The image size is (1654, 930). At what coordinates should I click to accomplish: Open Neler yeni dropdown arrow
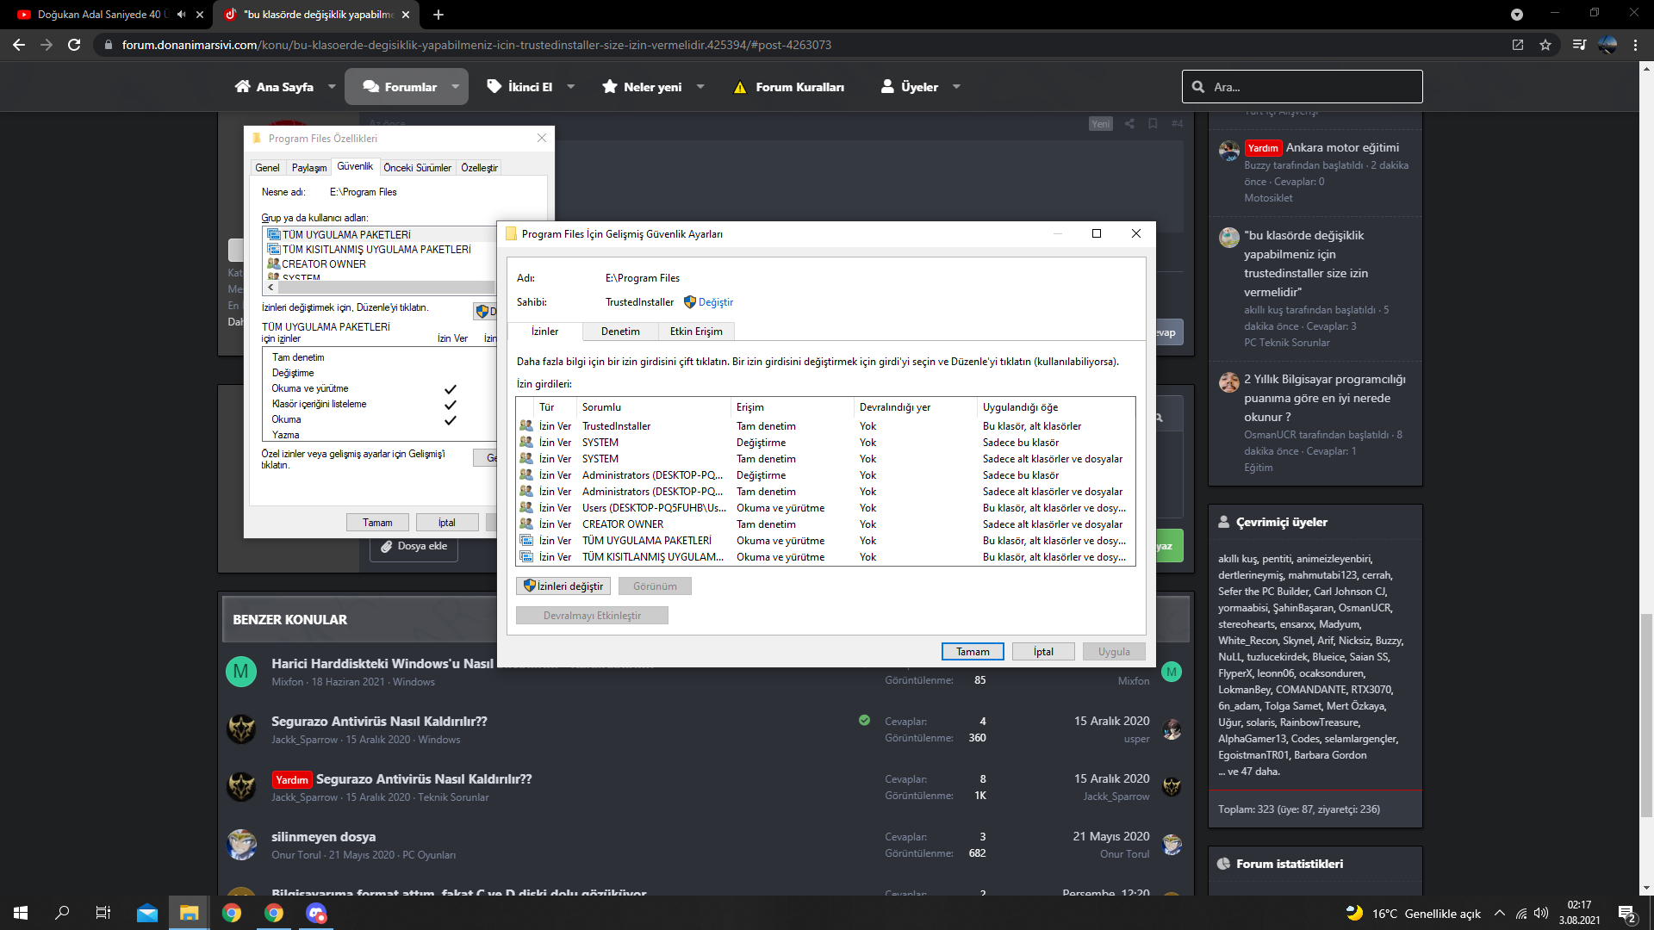(x=700, y=87)
